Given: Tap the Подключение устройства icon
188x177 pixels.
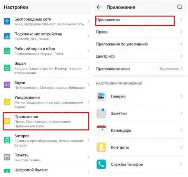Looking at the screenshot, I should 7,36.
